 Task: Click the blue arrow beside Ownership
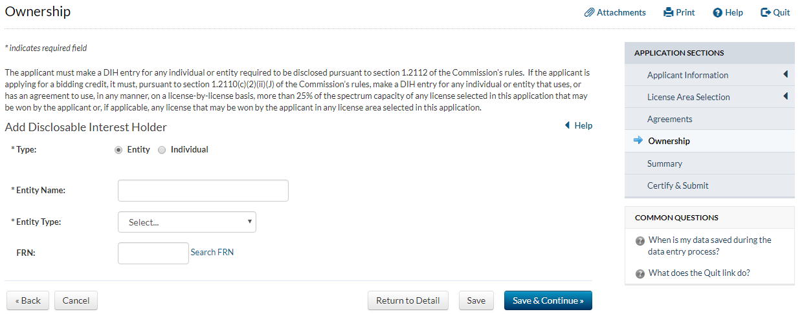coord(638,141)
